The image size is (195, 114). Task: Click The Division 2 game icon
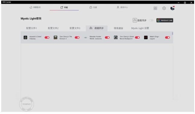[56, 37]
